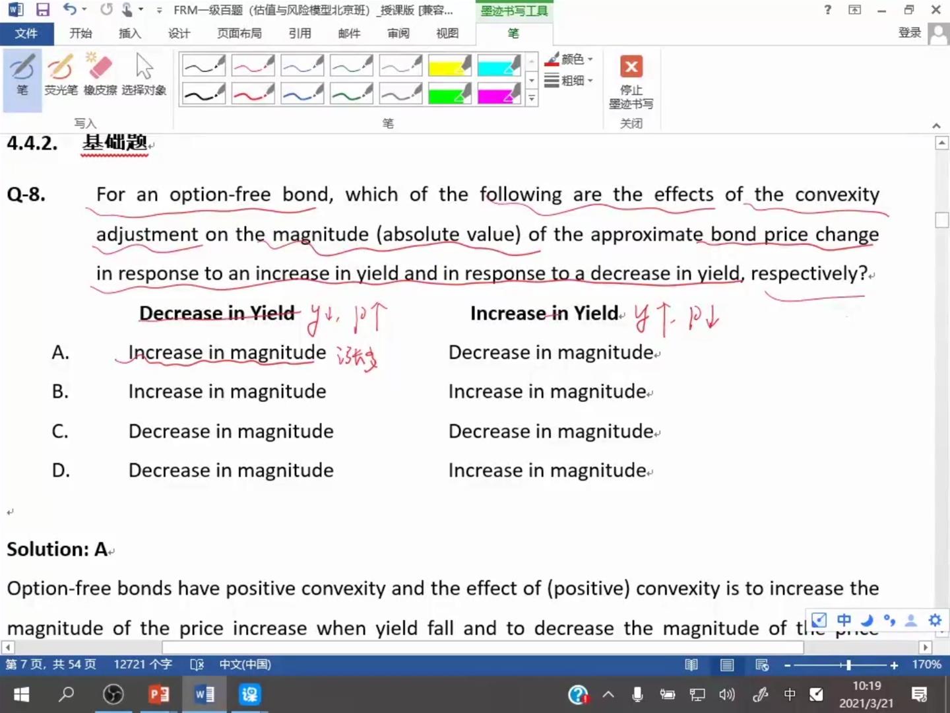Redo the last action in toolbar
The width and height of the screenshot is (950, 713).
click(106, 10)
